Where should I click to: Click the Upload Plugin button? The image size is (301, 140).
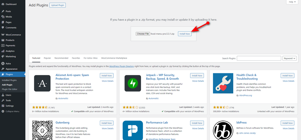coord(57,5)
